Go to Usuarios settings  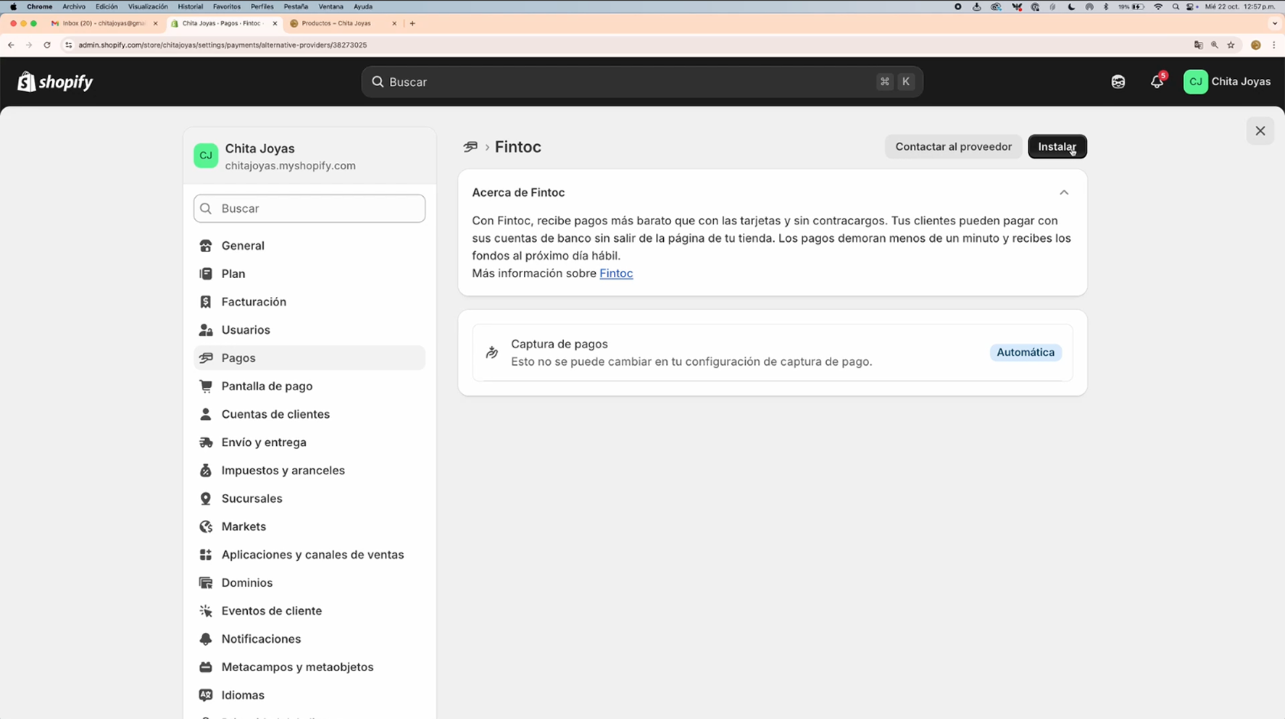click(x=309, y=330)
